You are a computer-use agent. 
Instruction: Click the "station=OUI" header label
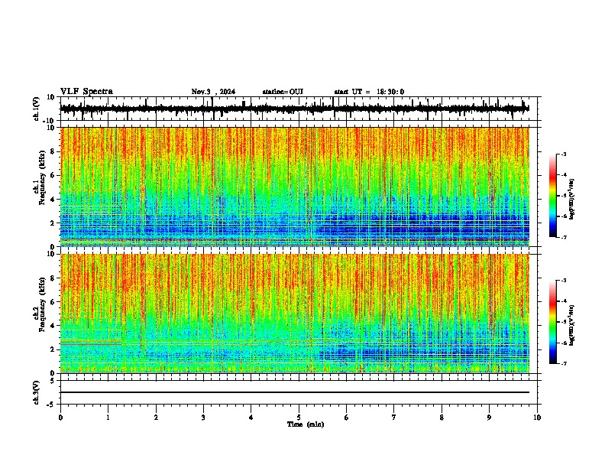(283, 92)
